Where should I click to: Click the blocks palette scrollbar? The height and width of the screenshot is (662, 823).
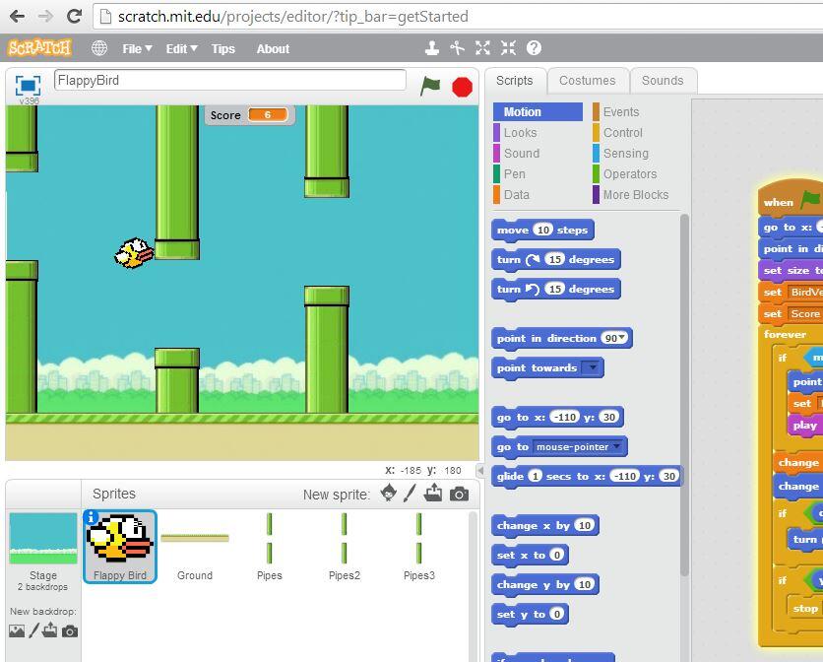coord(684,394)
